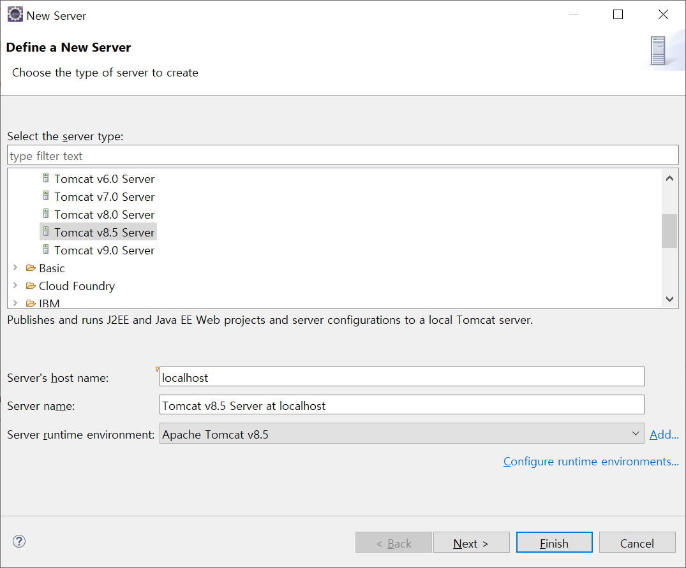This screenshot has width=686, height=568.
Task: Open the Add... runtime link
Action: point(664,435)
